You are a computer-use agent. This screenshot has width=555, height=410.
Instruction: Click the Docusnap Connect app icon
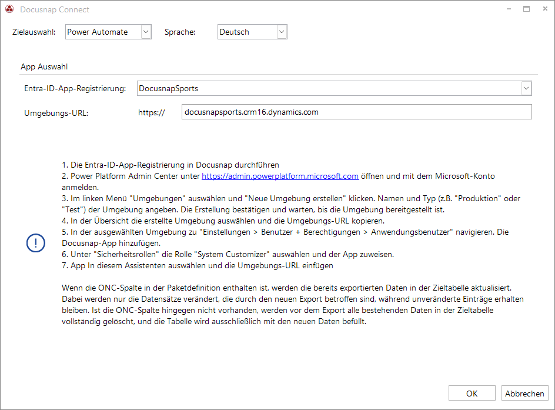pos(9,9)
